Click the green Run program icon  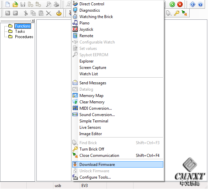coord(172,4)
